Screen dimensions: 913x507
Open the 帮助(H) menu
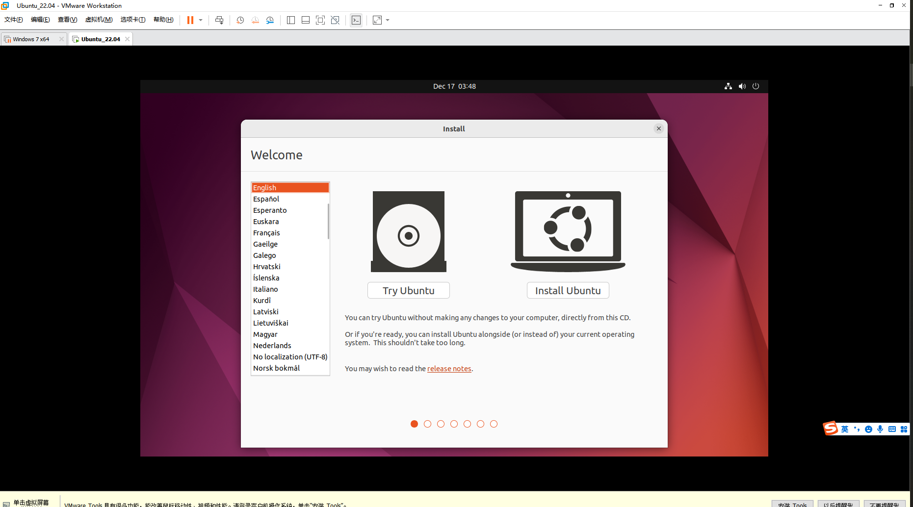click(x=163, y=20)
